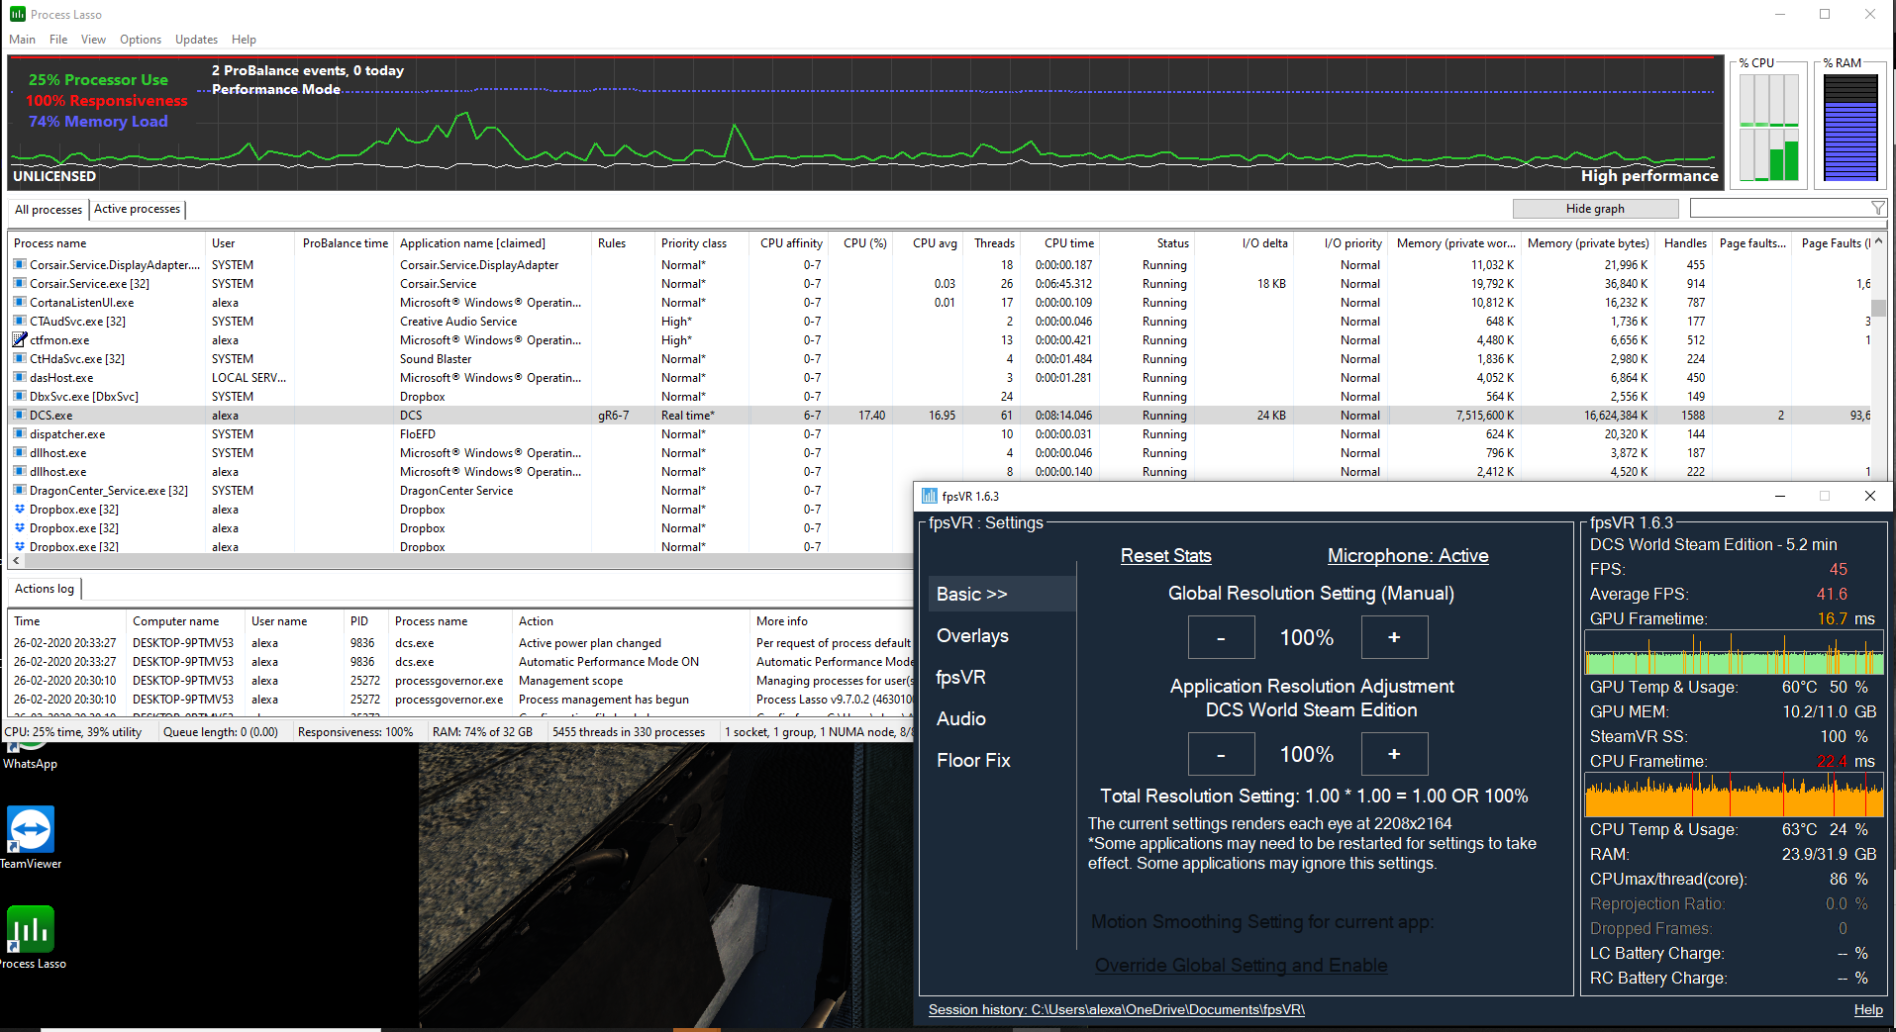The height and width of the screenshot is (1032, 1896).
Task: Click the Hide graph button
Action: click(x=1595, y=209)
